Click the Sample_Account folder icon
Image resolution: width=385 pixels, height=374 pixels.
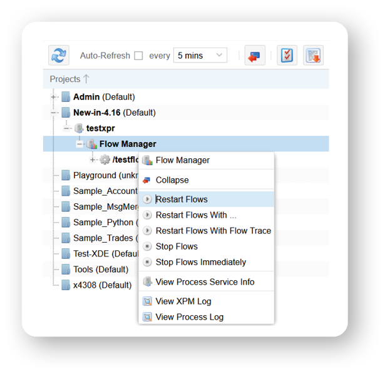click(x=66, y=191)
